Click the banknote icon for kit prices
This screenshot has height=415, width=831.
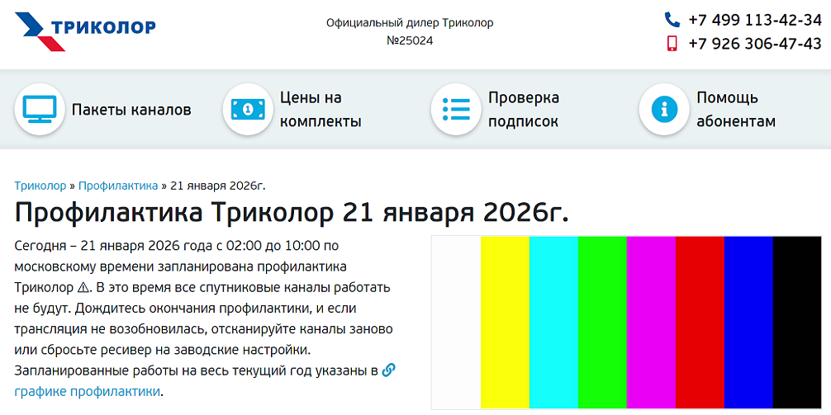pos(248,109)
